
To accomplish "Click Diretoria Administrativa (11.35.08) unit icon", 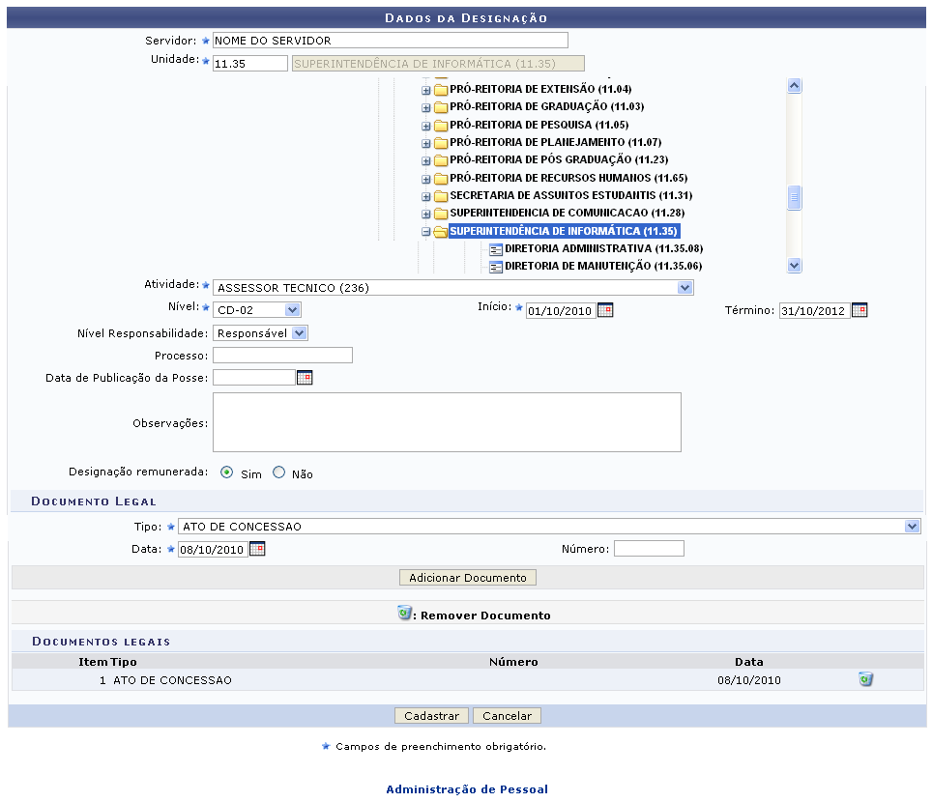I will (x=496, y=249).
